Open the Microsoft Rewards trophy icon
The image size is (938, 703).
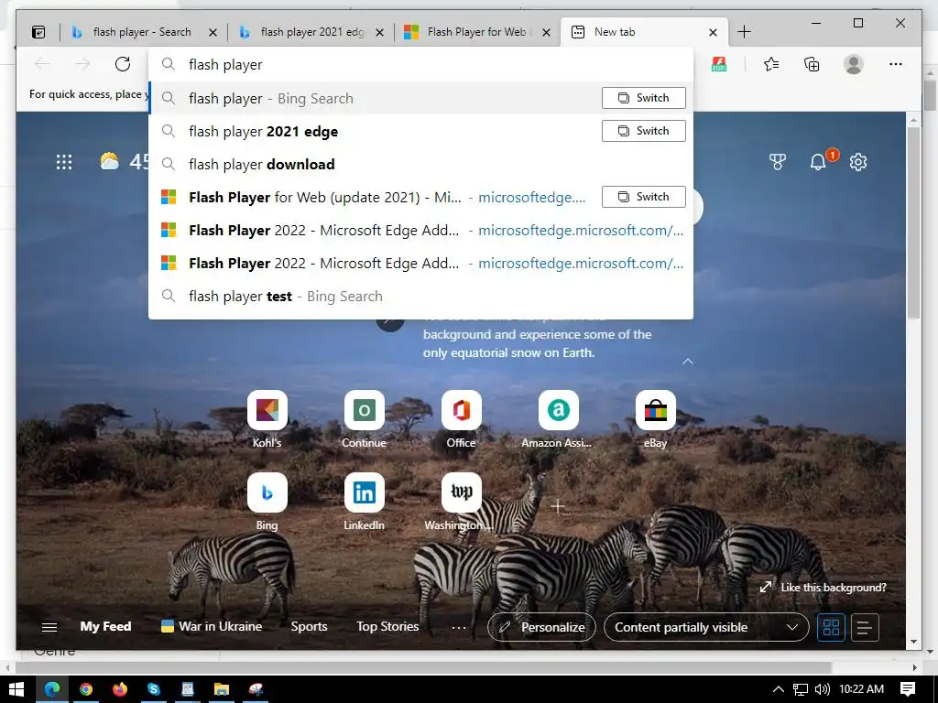(x=777, y=162)
